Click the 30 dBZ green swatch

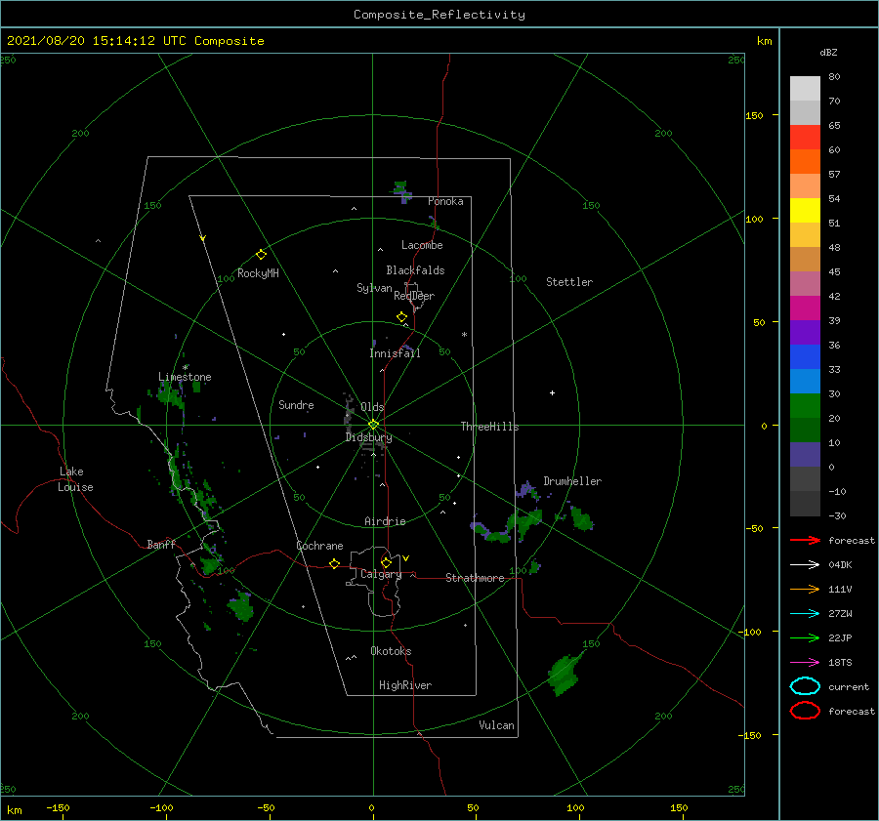coord(805,405)
